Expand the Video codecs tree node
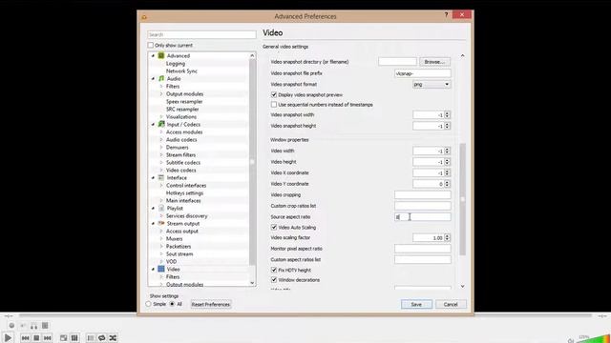Screen dimensions: 611x343 [x=161, y=171]
